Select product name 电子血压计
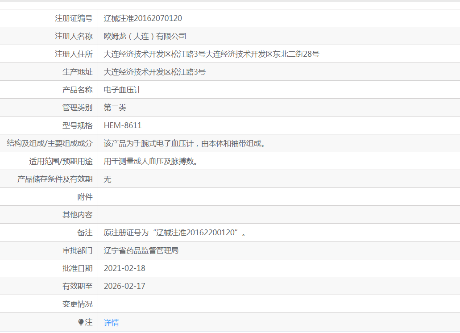 tap(122, 90)
